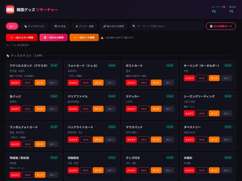Switch to the BL作品 filter tab
The width and height of the screenshot is (242, 181).
60,26
